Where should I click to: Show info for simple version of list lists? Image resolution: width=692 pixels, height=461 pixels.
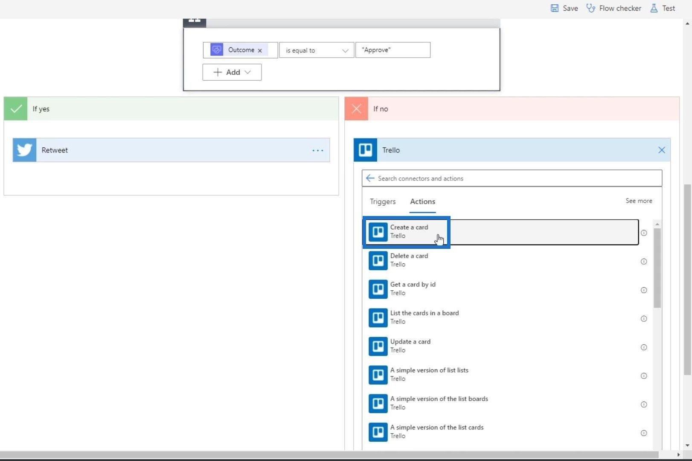644,376
